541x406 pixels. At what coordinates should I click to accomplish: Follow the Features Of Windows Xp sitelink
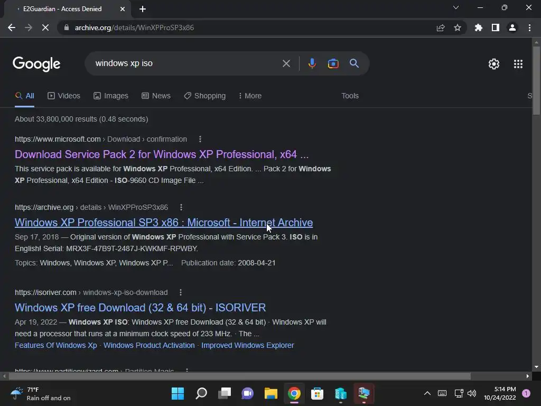point(56,345)
